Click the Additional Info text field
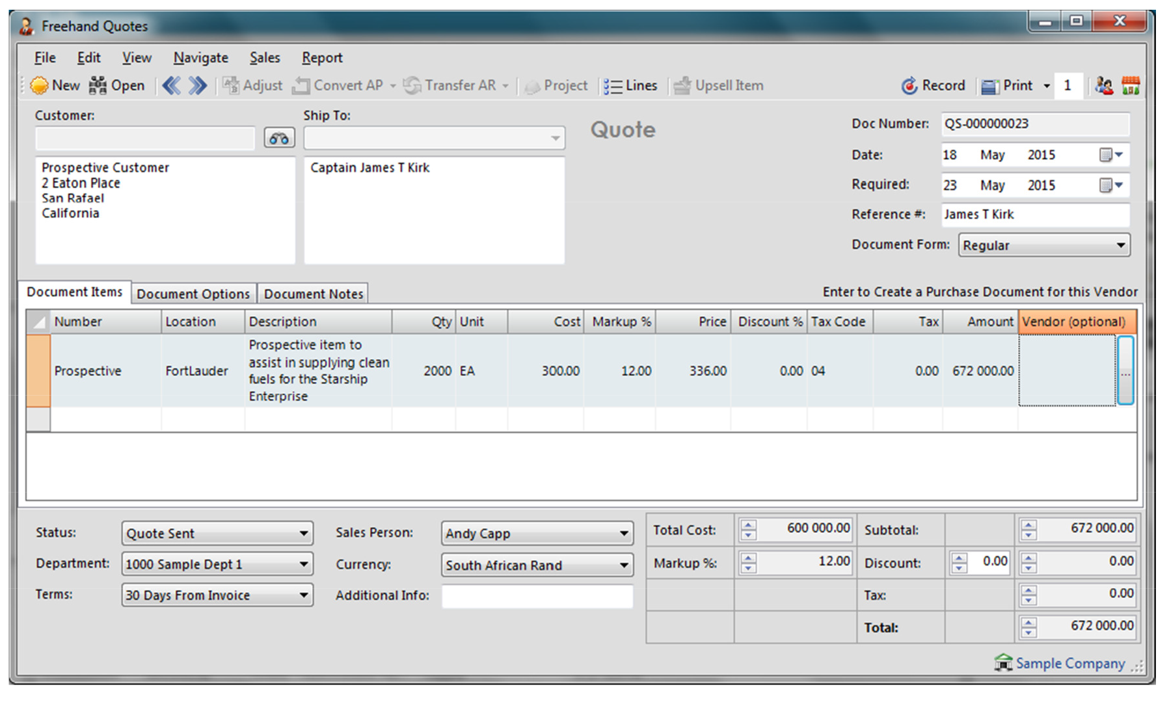Screen dimensions: 1169x706 click(537, 596)
